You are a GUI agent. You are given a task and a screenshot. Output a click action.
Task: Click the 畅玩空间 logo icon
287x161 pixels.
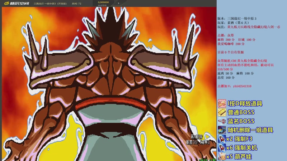(6, 4)
